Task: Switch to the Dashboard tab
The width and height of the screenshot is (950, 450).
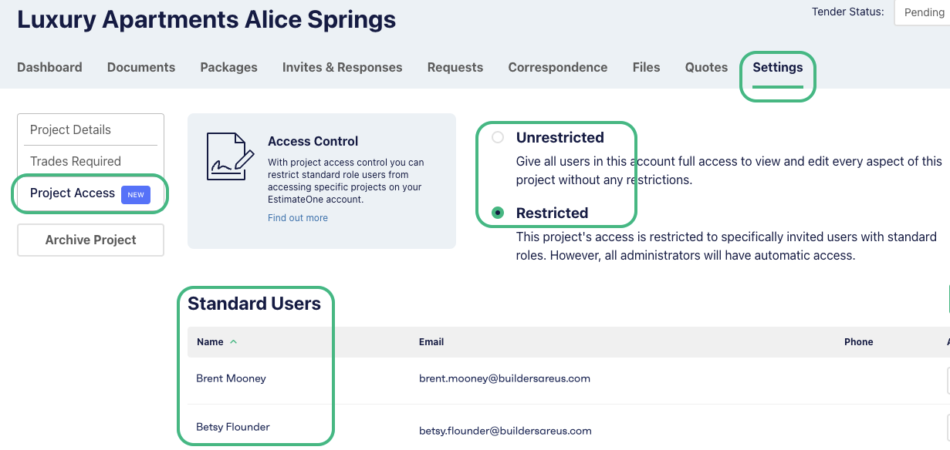Action: coord(49,67)
